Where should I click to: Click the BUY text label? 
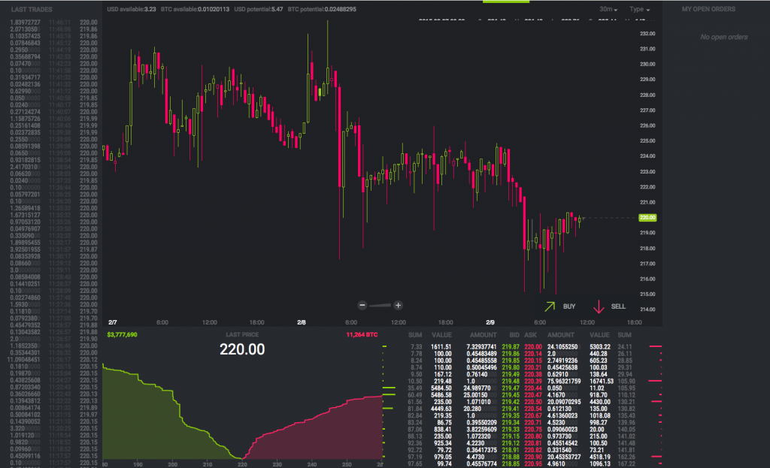(x=569, y=307)
